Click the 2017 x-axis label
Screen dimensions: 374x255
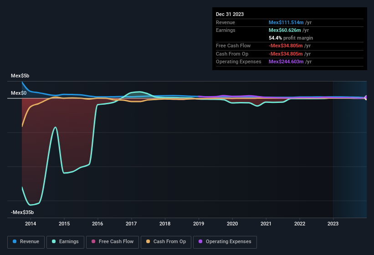131,224
